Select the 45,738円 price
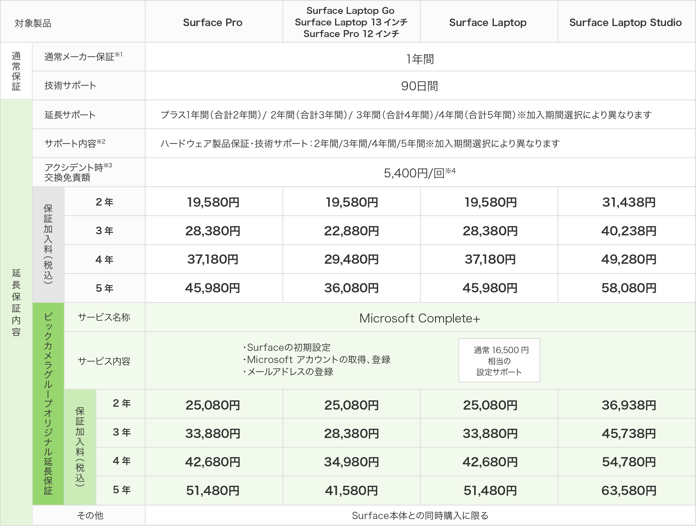Image resolution: width=696 pixels, height=526 pixels. click(x=629, y=434)
